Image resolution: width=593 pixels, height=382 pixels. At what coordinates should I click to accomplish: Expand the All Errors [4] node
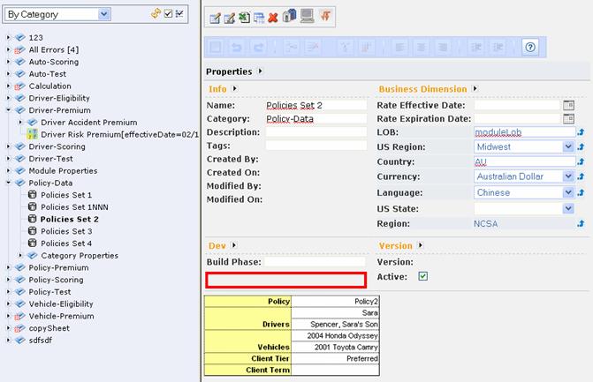(8, 49)
